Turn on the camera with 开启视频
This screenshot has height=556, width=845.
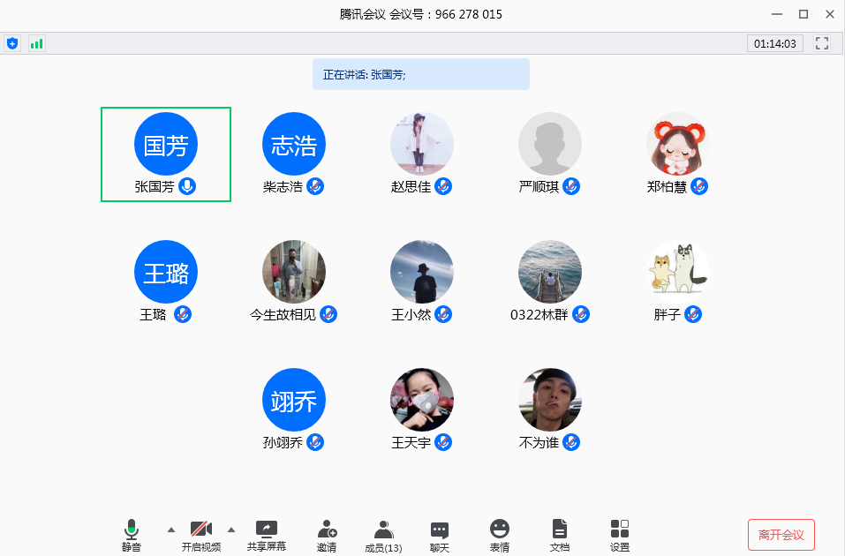coord(201,535)
